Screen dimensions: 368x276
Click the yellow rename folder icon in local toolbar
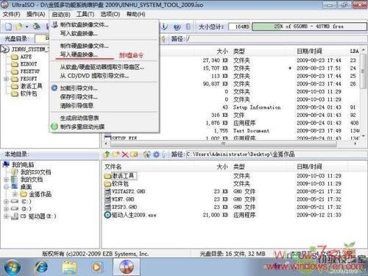pos(134,155)
